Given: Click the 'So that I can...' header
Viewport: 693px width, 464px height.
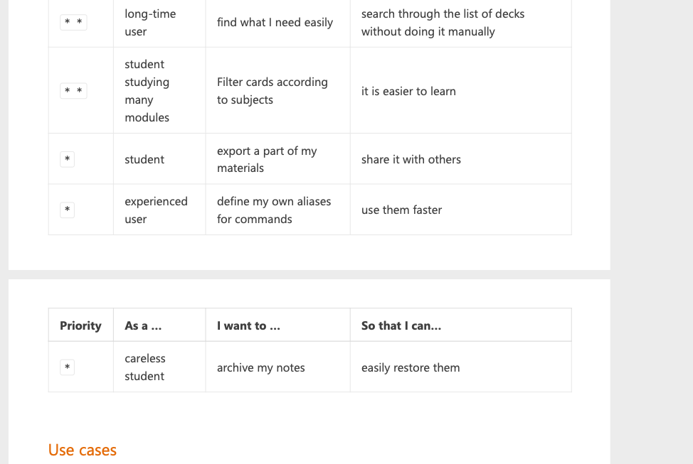Looking at the screenshot, I should pos(401,325).
